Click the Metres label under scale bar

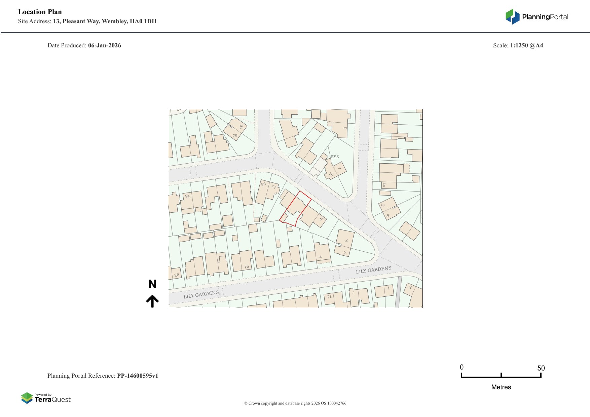501,387
